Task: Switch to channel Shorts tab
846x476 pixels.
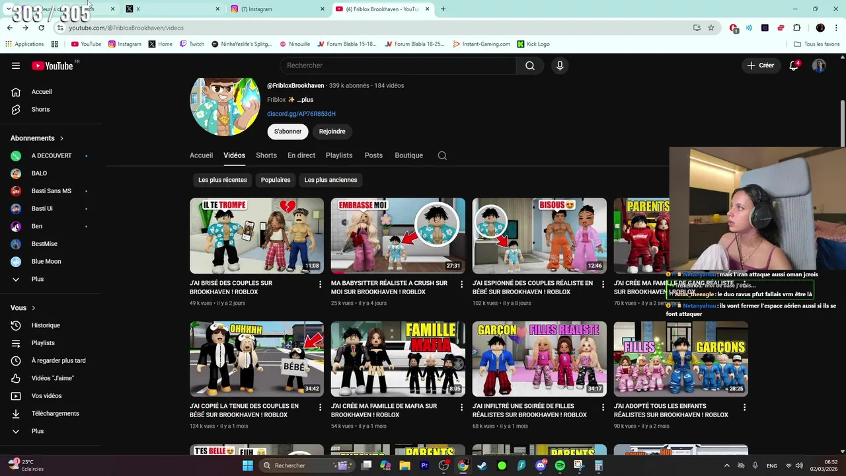Action: [266, 155]
